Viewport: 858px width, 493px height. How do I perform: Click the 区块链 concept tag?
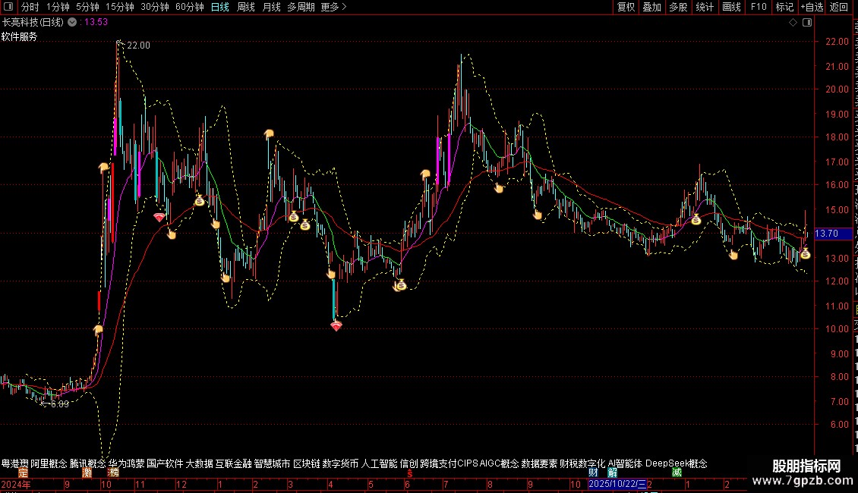tap(307, 463)
